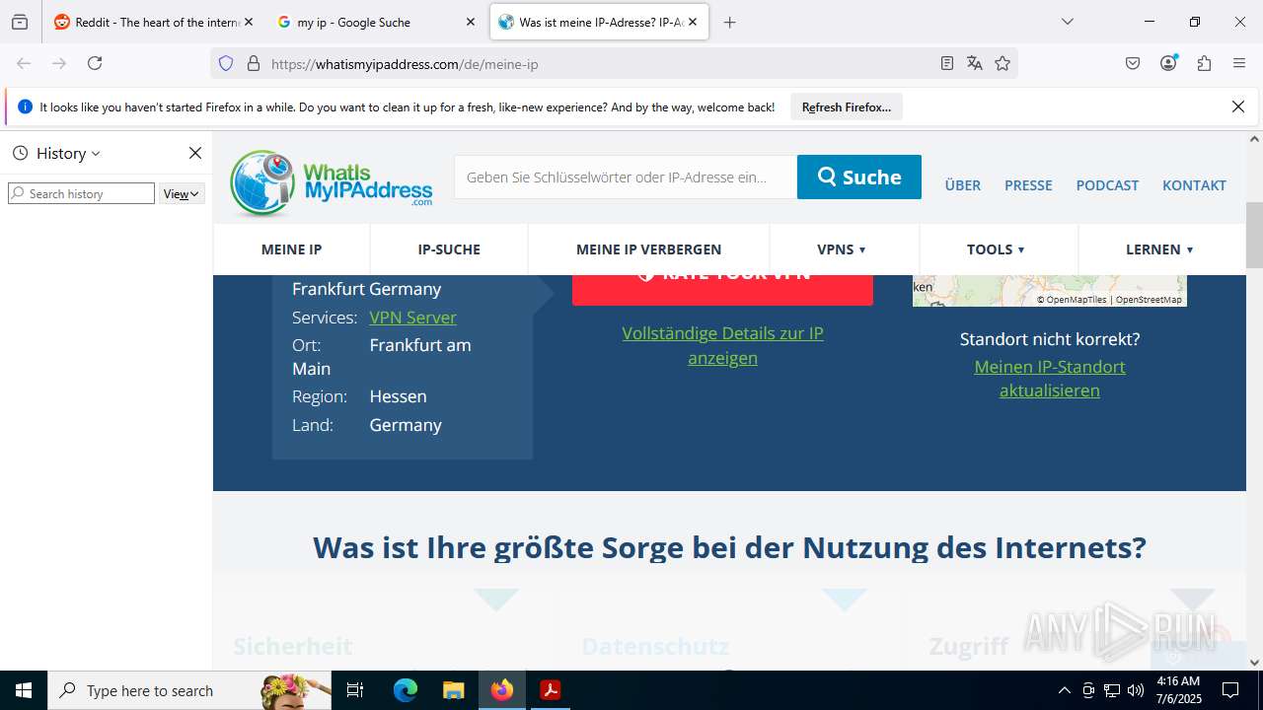Viewport: 1263px width, 710px height.
Task: Open Pocket save icon
Action: tap(1133, 63)
